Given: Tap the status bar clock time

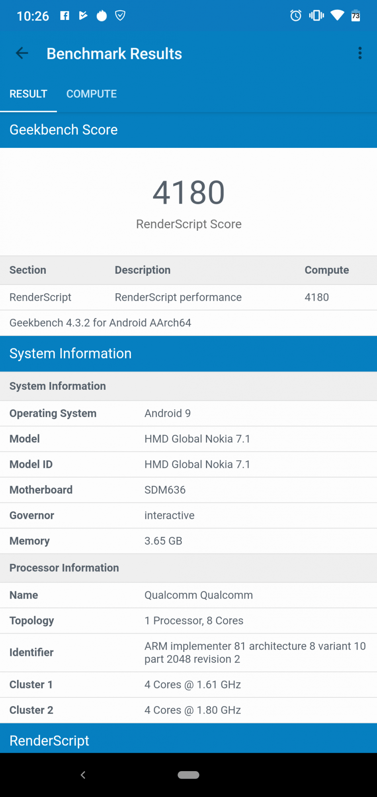Looking at the screenshot, I should [x=33, y=16].
